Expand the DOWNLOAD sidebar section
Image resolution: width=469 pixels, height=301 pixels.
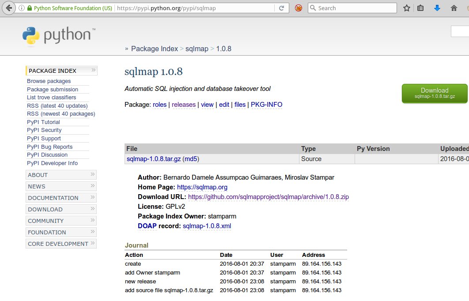(x=61, y=209)
